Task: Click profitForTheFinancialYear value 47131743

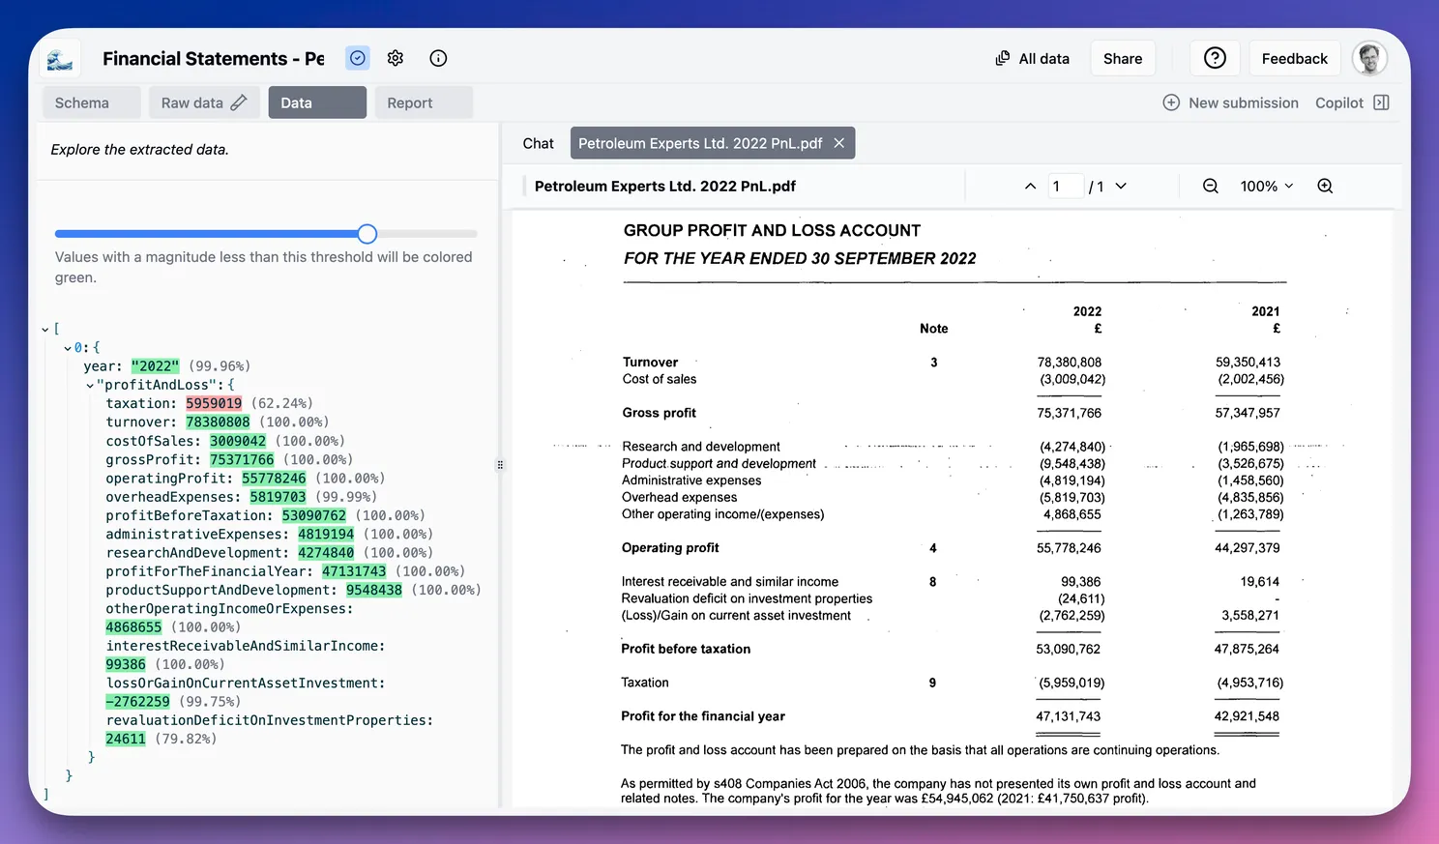Action: (x=354, y=571)
